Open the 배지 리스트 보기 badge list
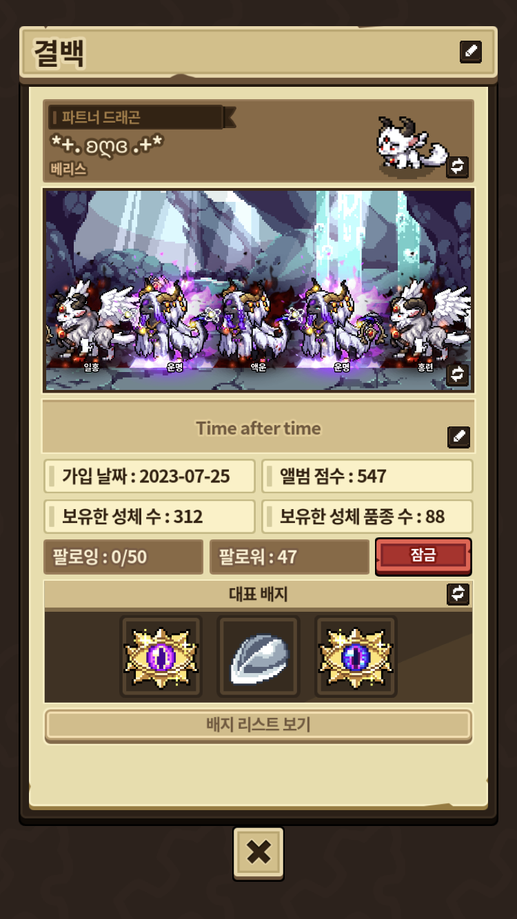The height and width of the screenshot is (919, 517). point(258,725)
